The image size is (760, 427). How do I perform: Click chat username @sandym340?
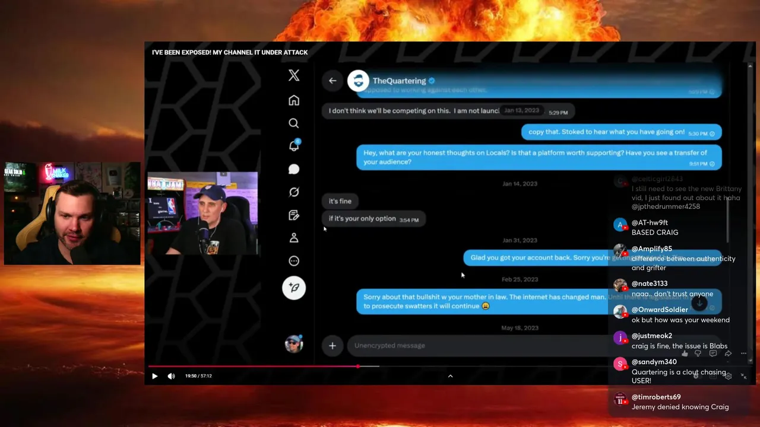click(654, 362)
